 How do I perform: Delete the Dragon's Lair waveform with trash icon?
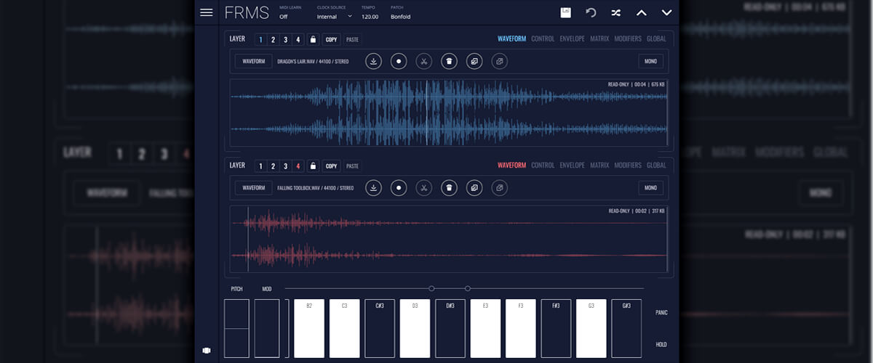pos(449,61)
